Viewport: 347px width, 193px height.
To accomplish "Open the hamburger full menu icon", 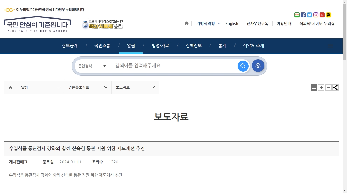I will pos(330,46).
